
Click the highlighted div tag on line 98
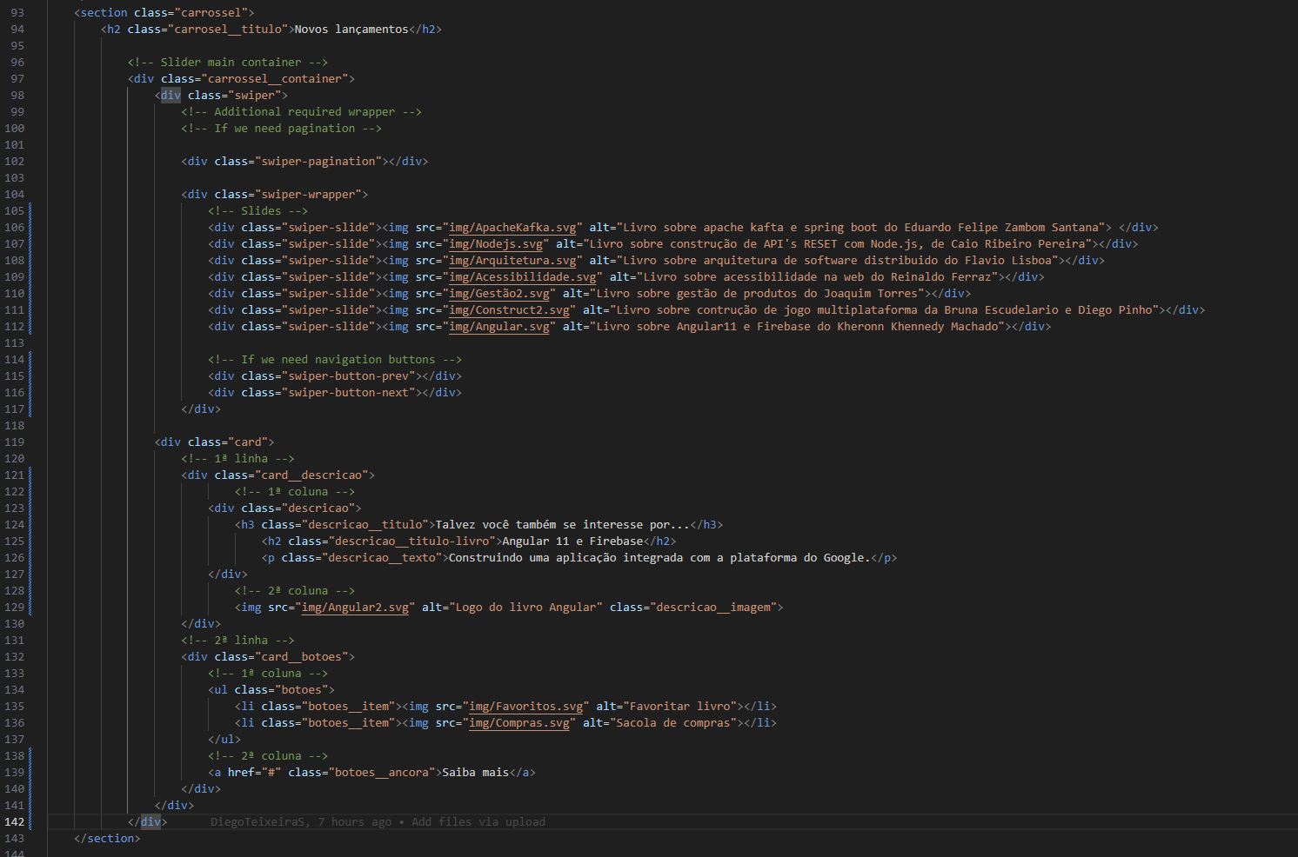pyautogui.click(x=171, y=96)
